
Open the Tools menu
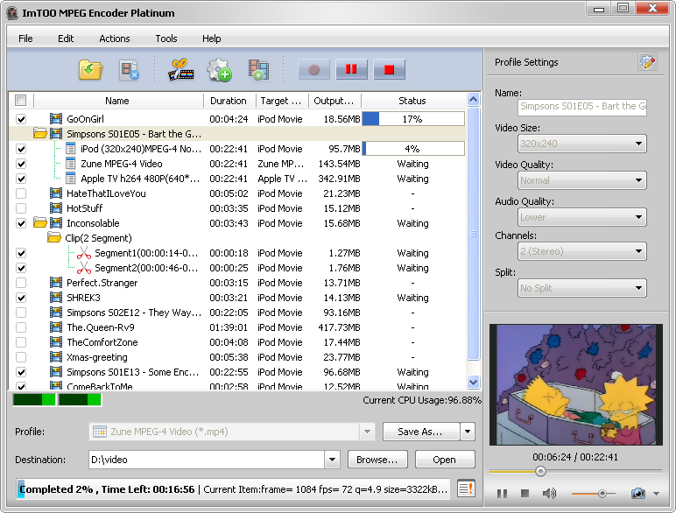(x=166, y=39)
